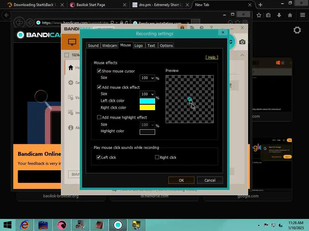Open the basilisk-browser.org tile
The width and height of the screenshot is (309, 231).
click(x=61, y=196)
